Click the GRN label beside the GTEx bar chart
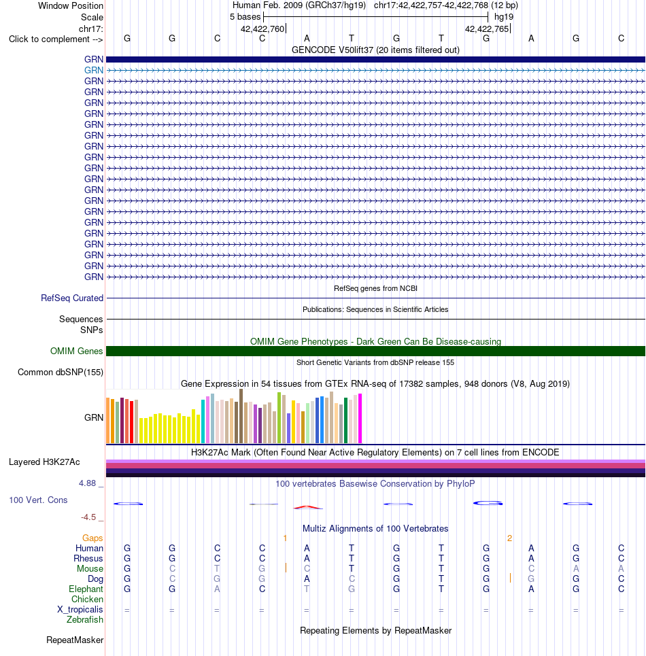The width and height of the screenshot is (646, 656). tap(94, 417)
